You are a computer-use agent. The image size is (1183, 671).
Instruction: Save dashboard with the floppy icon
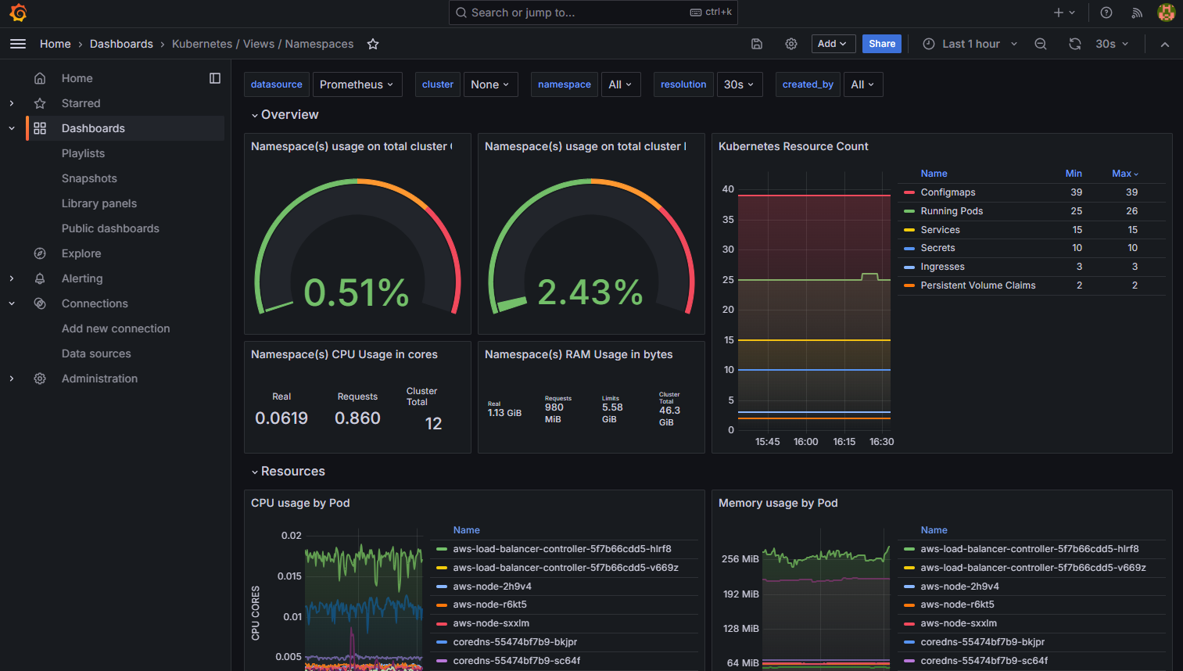coord(757,44)
